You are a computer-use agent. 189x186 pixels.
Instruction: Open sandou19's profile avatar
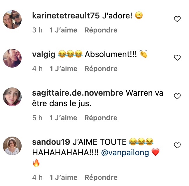(12, 146)
